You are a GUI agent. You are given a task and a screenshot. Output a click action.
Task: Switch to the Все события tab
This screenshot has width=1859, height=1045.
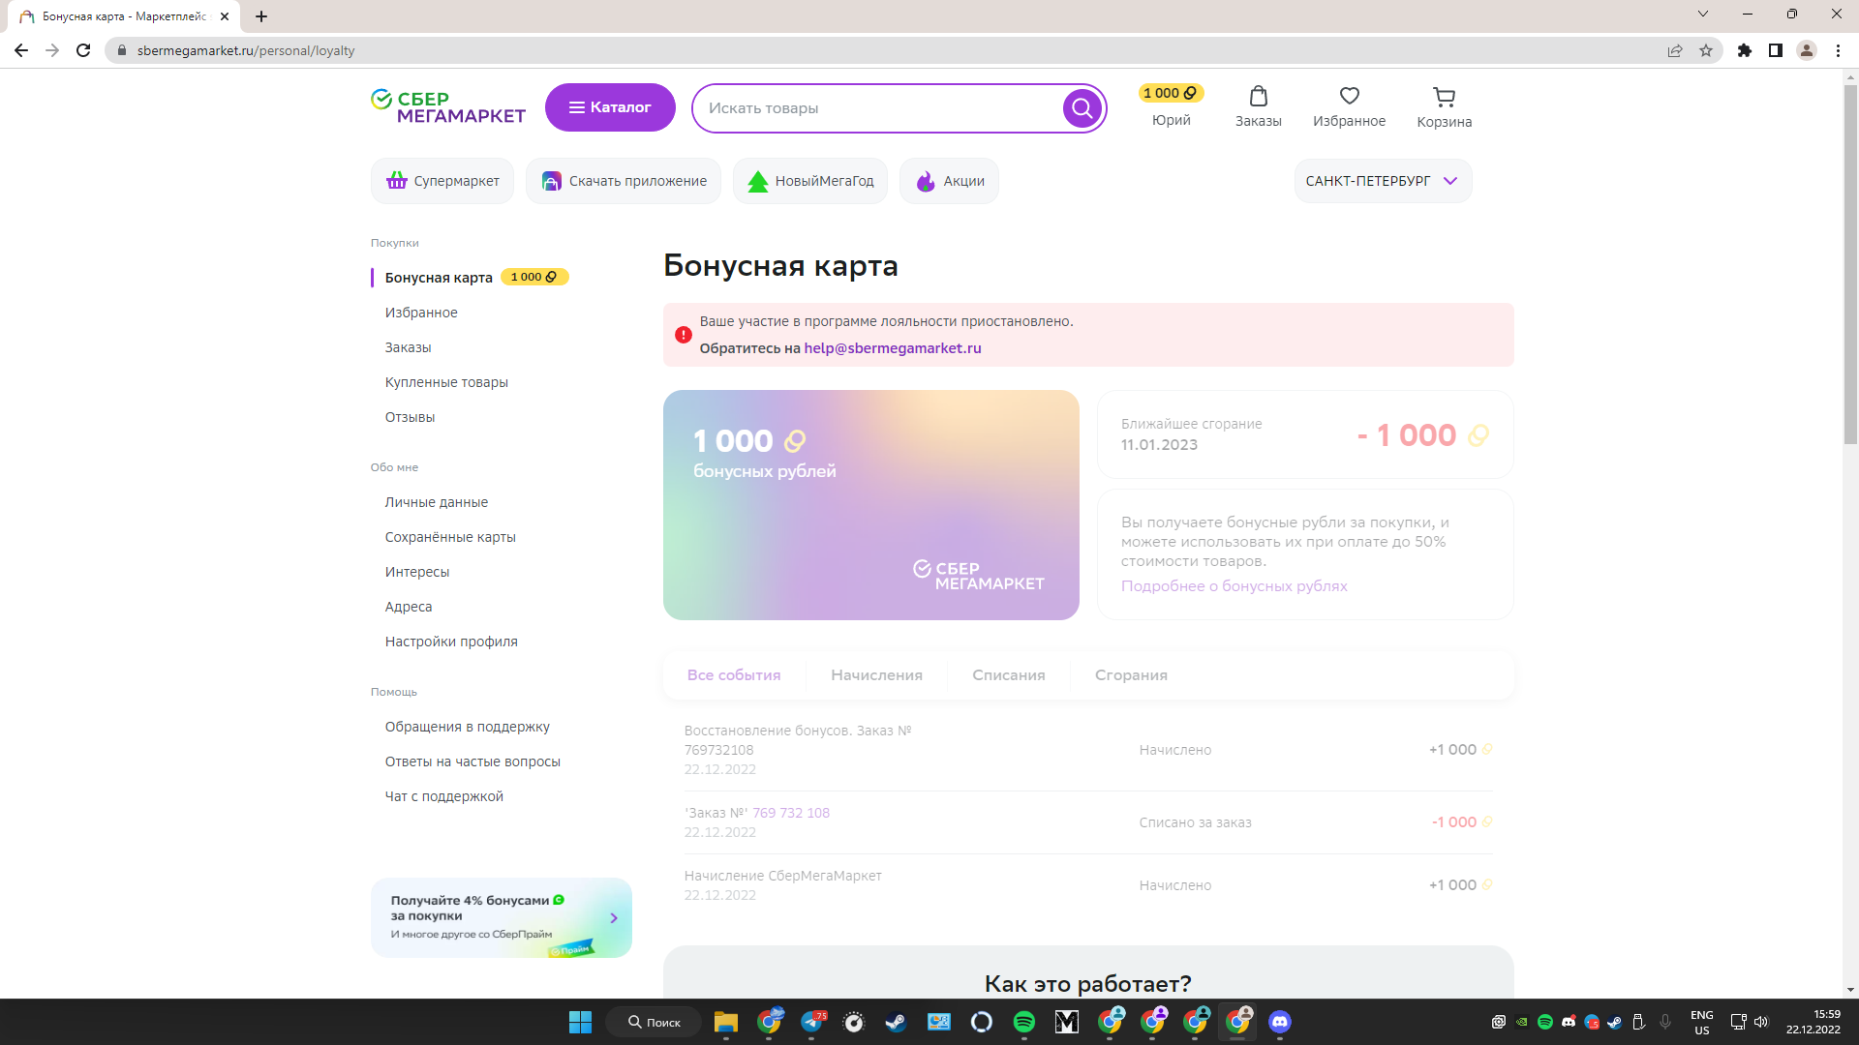tap(733, 675)
